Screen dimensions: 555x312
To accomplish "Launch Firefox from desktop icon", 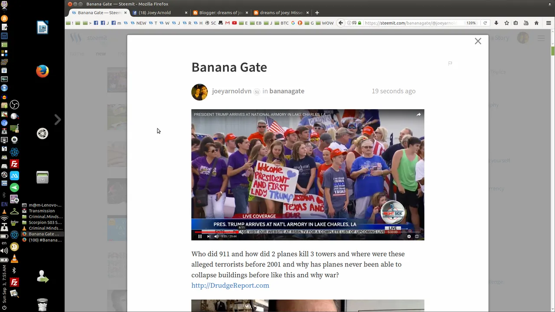I will pyautogui.click(x=42, y=71).
